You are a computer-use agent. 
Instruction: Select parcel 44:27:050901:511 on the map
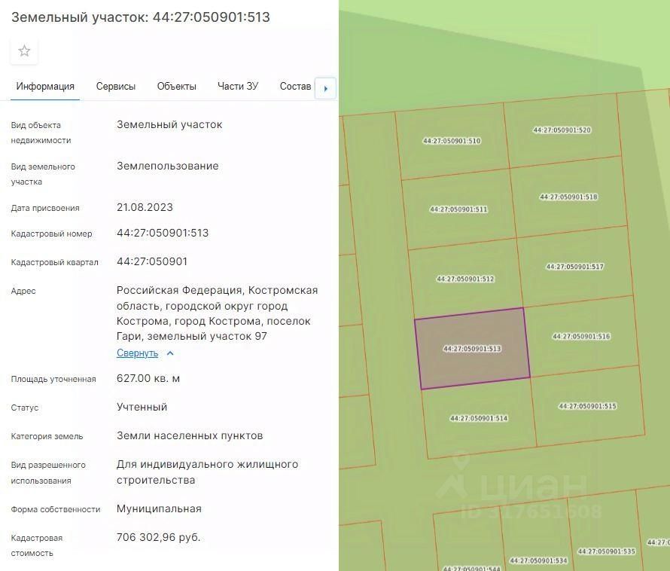point(458,209)
